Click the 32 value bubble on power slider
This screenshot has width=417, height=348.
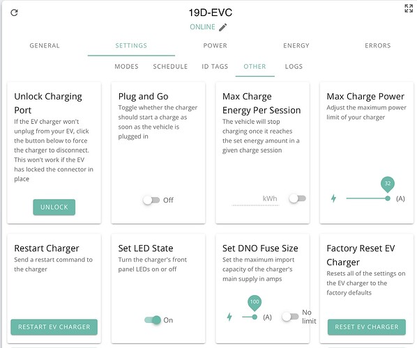click(x=388, y=184)
